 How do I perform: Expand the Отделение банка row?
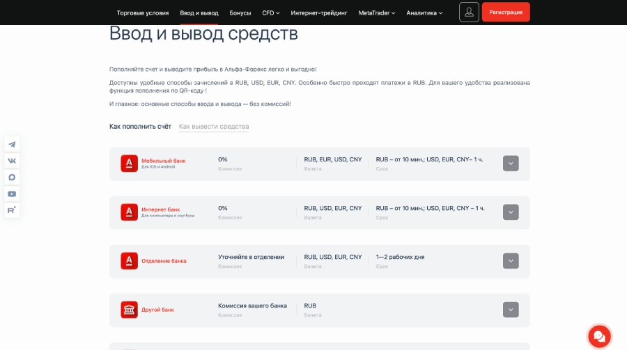pyautogui.click(x=511, y=261)
